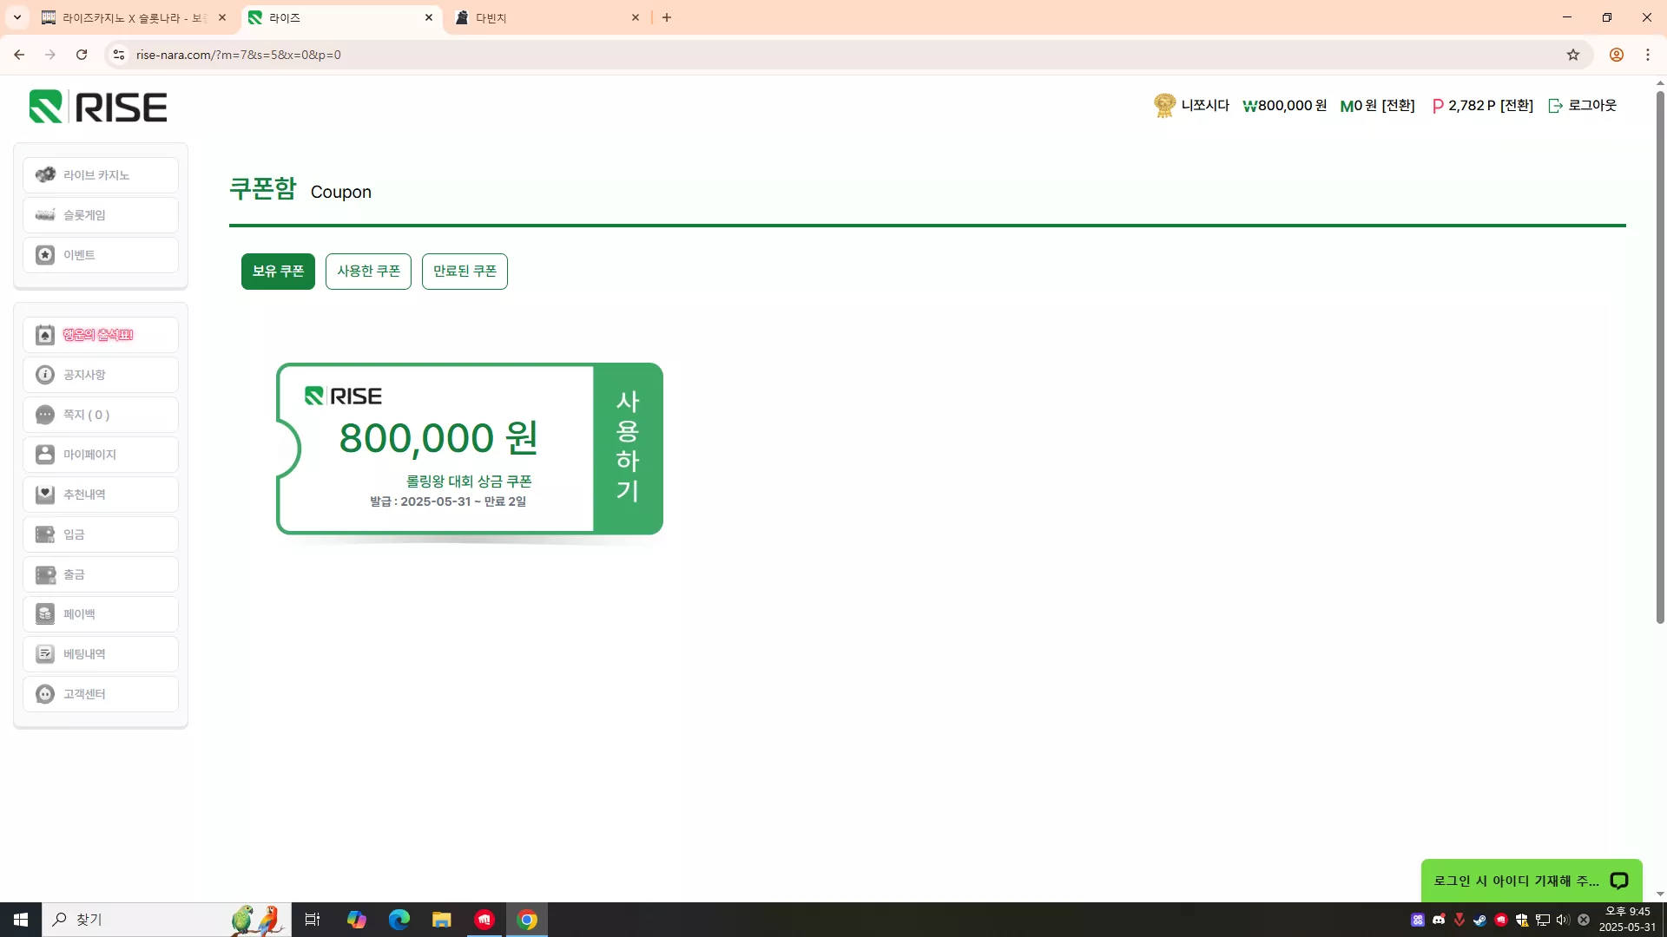Click the Windows taskbar 찾기 search box
1667x937 pixels.
167,920
